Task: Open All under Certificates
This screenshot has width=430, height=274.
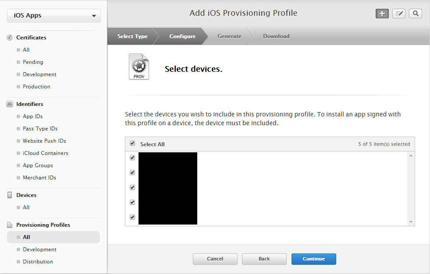Action: [x=26, y=50]
